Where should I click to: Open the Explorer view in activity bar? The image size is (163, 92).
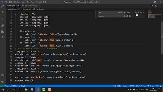pyautogui.click(x=3, y=6)
